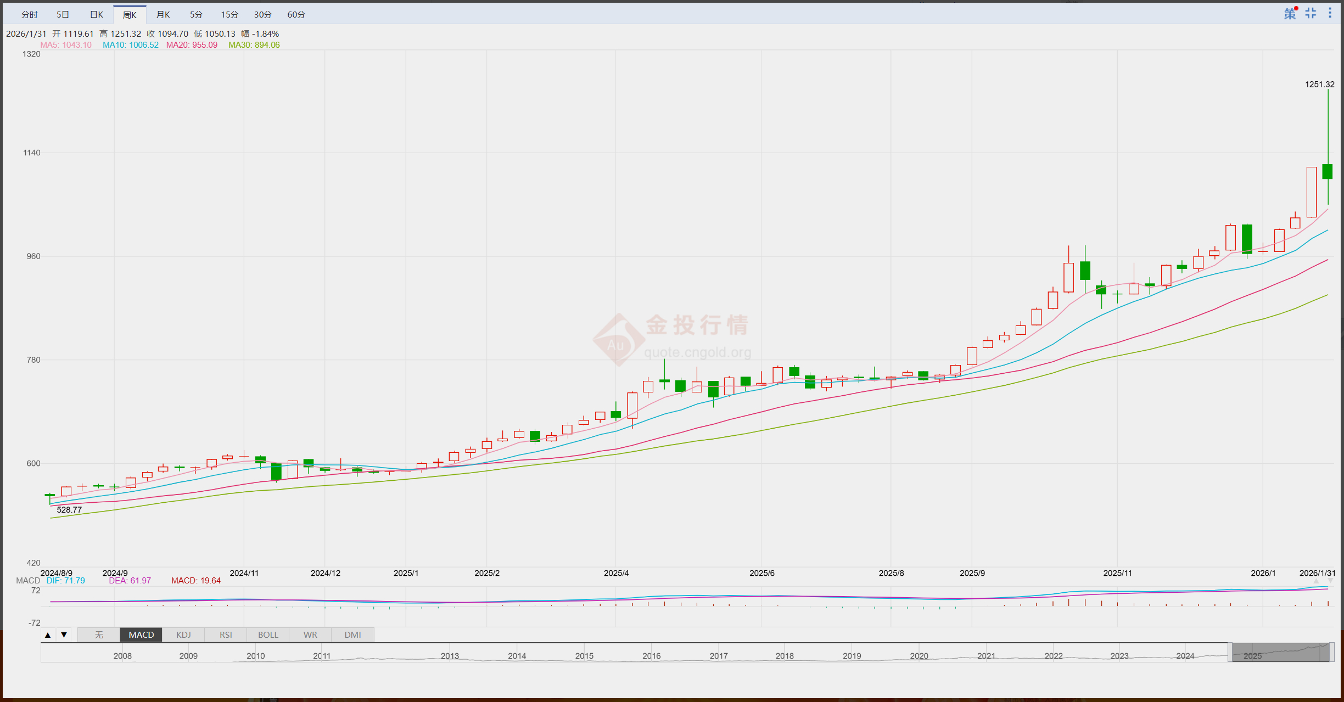Toggle the MACD indicator button
This screenshot has width=1344, height=702.
pos(141,635)
